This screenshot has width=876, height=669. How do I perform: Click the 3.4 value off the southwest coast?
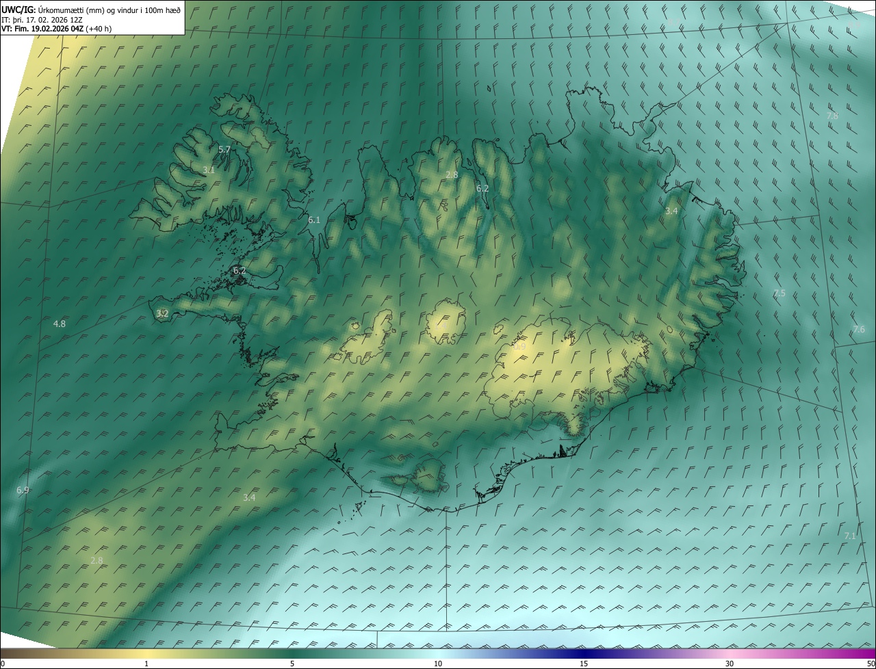coord(249,497)
